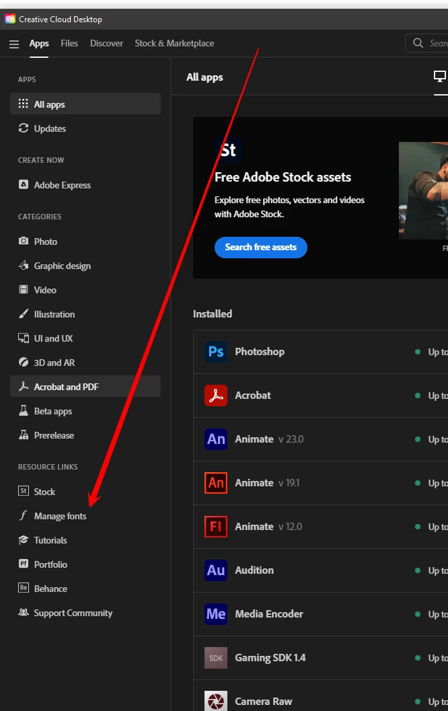Switch to the Files tab
This screenshot has width=448, height=711.
[x=69, y=44]
